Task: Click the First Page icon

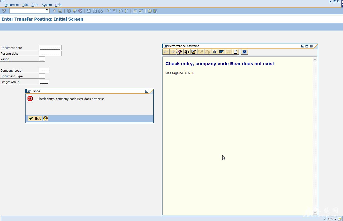Action: click(109, 11)
